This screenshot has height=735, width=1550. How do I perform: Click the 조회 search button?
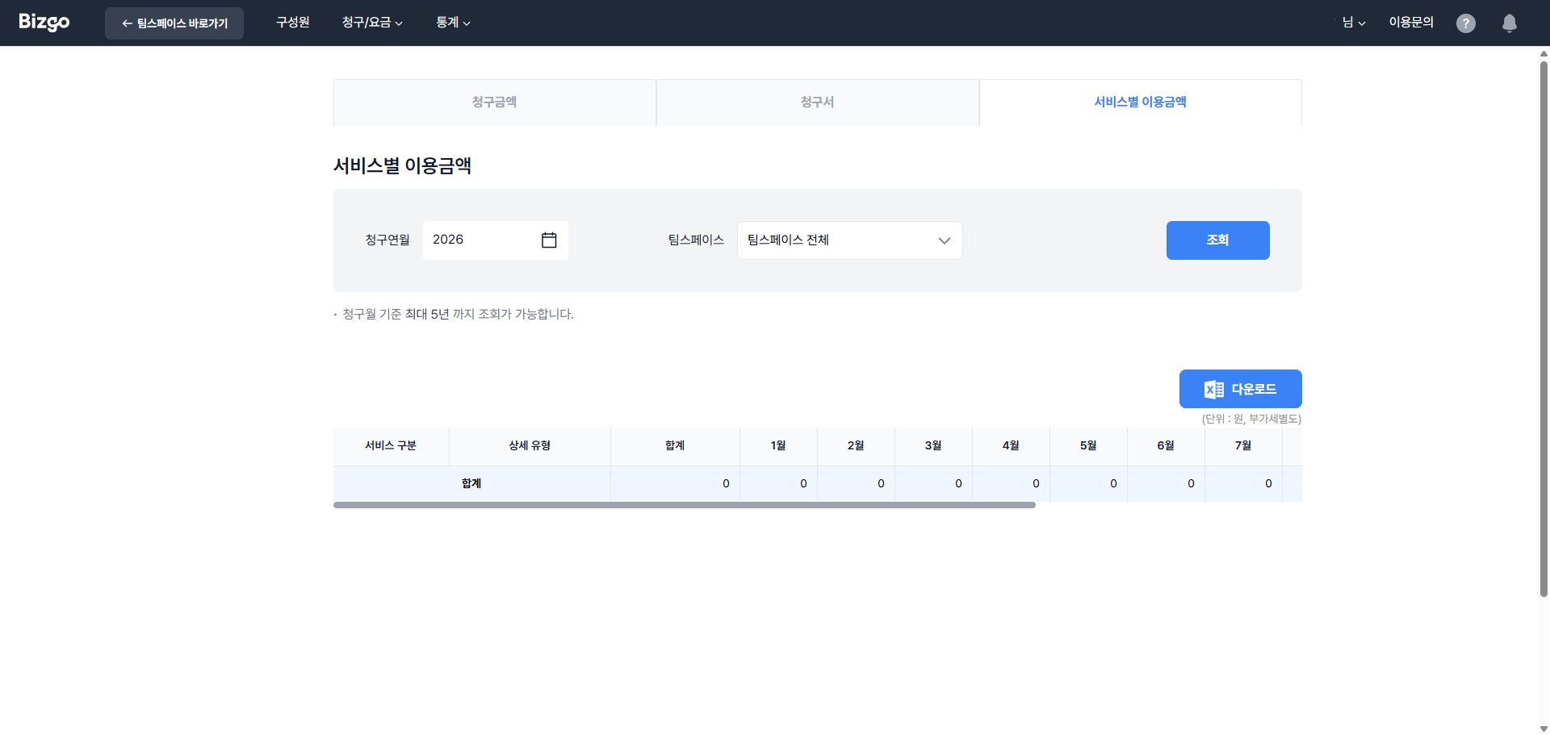[1217, 240]
